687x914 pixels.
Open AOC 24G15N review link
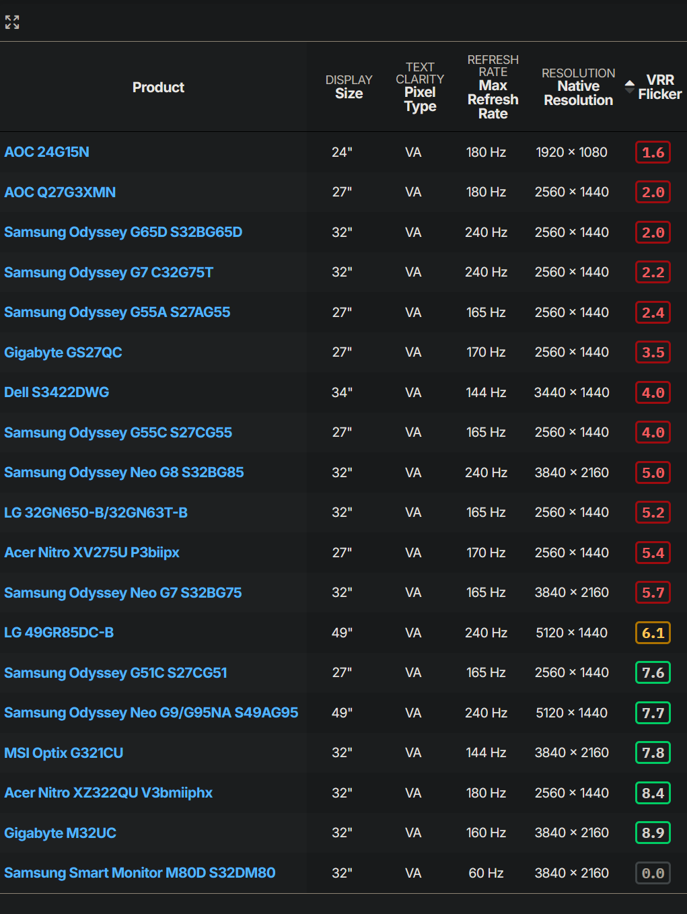click(46, 152)
